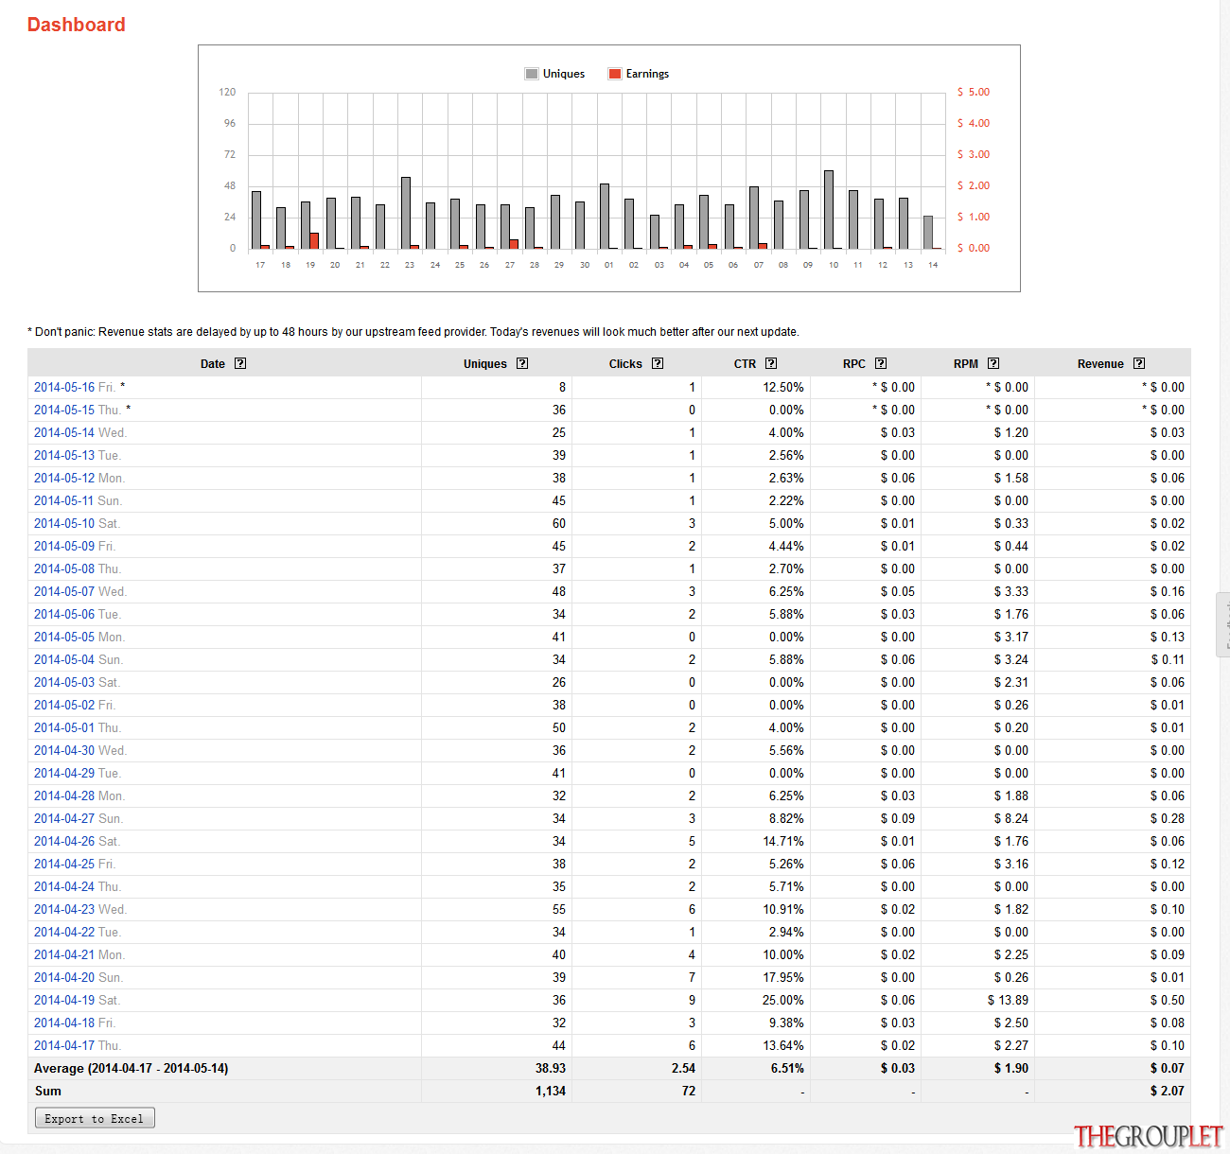Open the 2014-05-01 date link
The image size is (1230, 1154).
(64, 727)
